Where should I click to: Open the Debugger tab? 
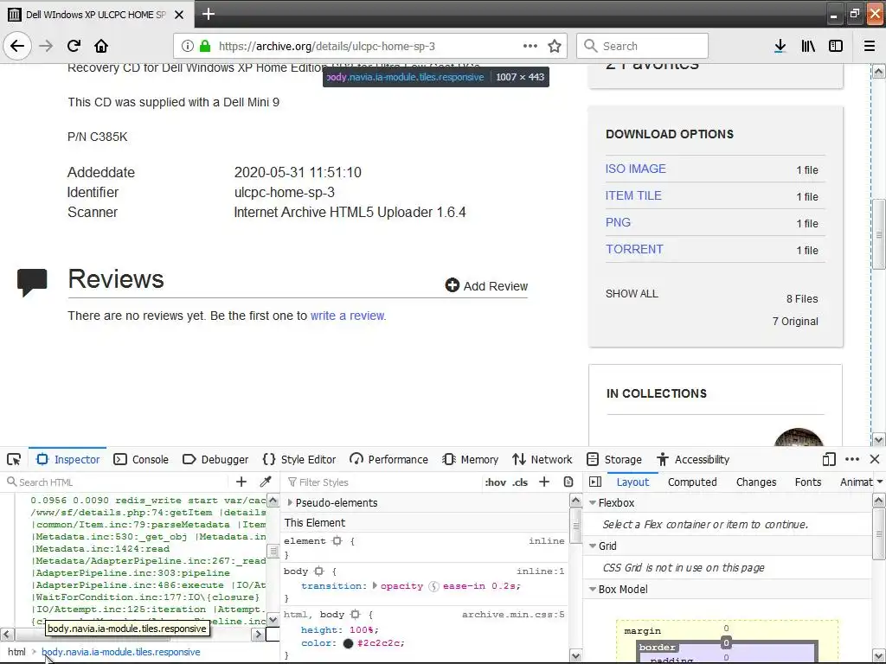pyautogui.click(x=215, y=459)
